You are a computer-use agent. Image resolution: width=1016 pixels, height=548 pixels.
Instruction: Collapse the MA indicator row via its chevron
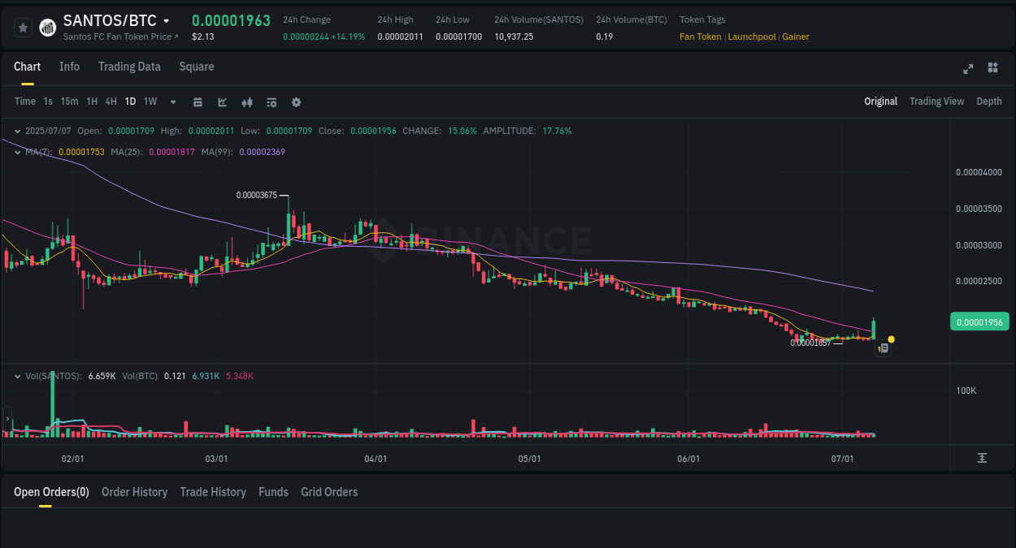pyautogui.click(x=18, y=151)
